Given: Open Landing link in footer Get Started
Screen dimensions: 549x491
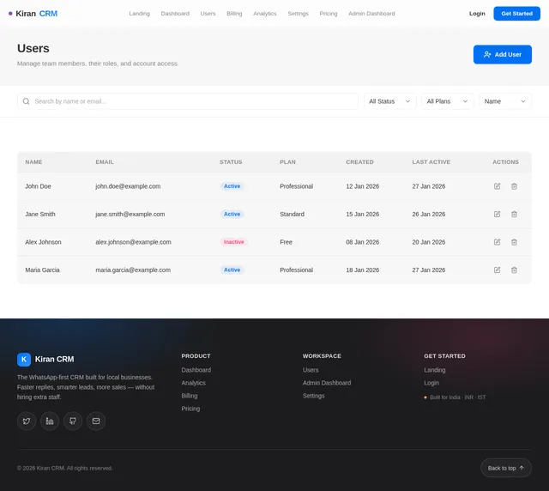Looking at the screenshot, I should pos(435,370).
